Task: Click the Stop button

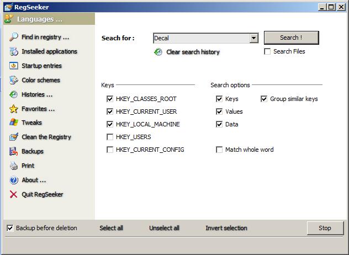Action: (x=325, y=228)
